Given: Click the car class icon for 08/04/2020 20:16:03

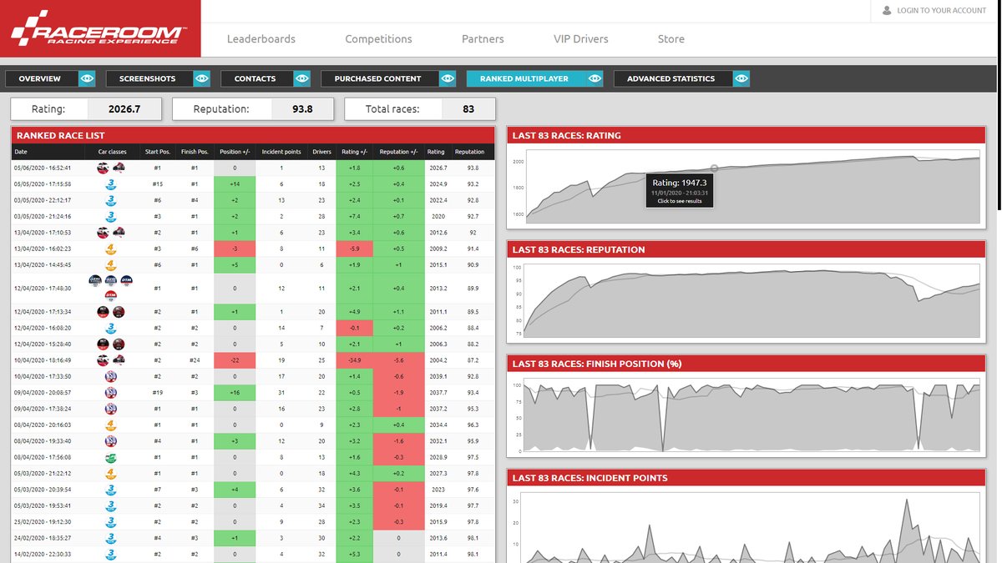Looking at the screenshot, I should pyautogui.click(x=111, y=425).
